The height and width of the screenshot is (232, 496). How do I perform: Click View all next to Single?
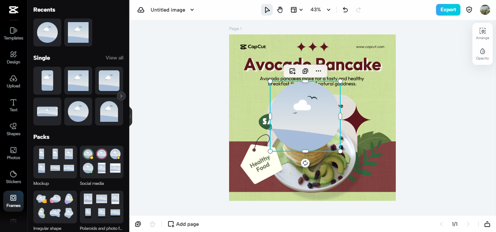click(x=115, y=58)
